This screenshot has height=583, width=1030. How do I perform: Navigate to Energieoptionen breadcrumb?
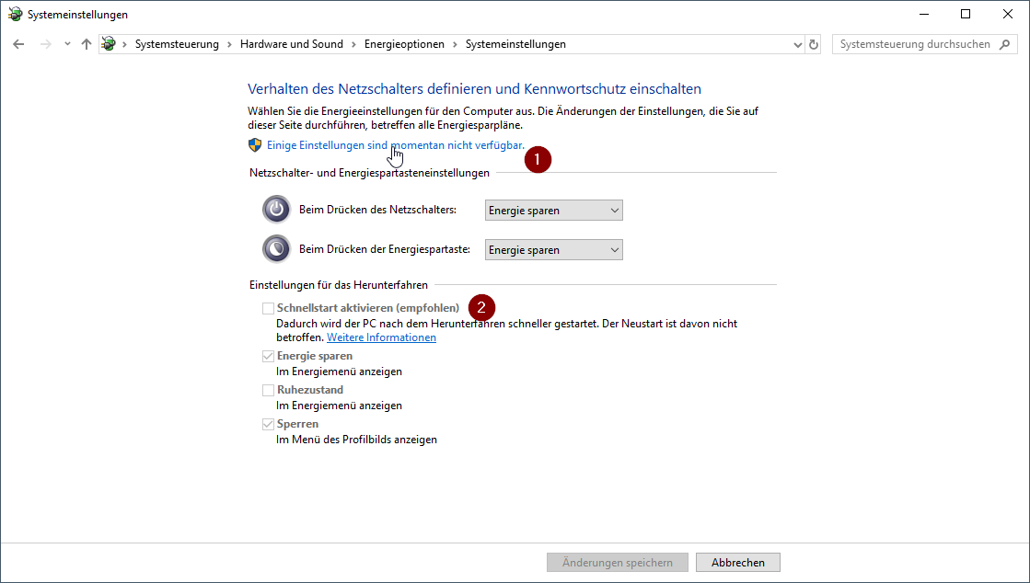(404, 44)
